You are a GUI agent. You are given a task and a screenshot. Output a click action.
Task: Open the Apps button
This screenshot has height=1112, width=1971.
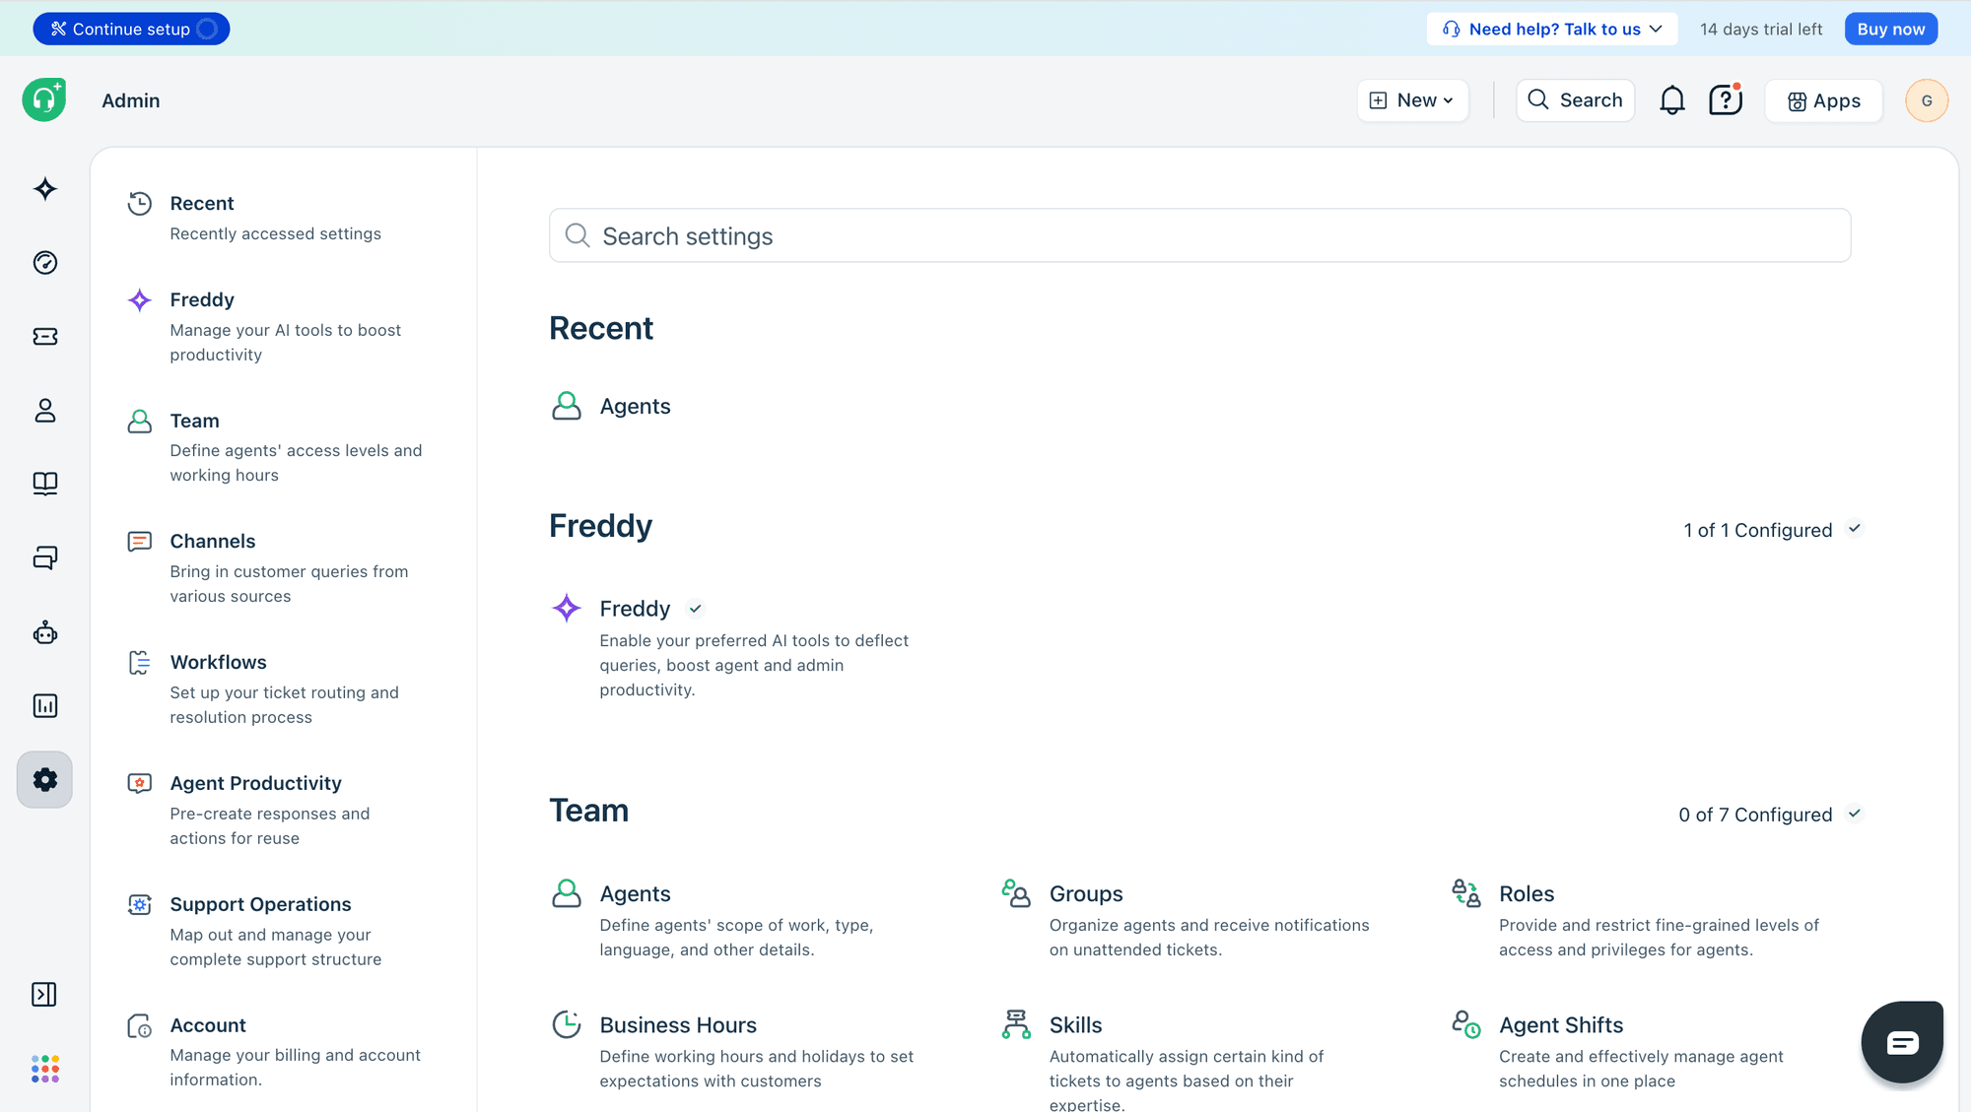pyautogui.click(x=1823, y=100)
